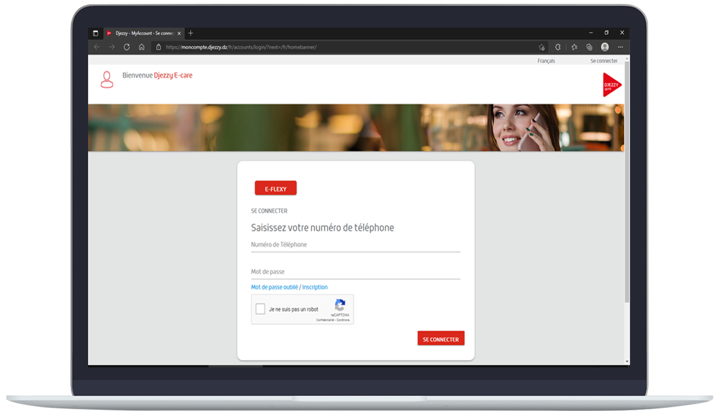This screenshot has width=720, height=411.
Task: Click the browser forward arrow
Action: point(112,47)
